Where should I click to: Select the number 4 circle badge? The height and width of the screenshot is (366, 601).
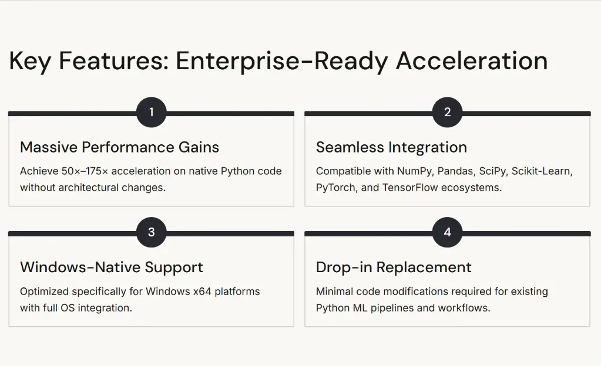click(x=447, y=232)
